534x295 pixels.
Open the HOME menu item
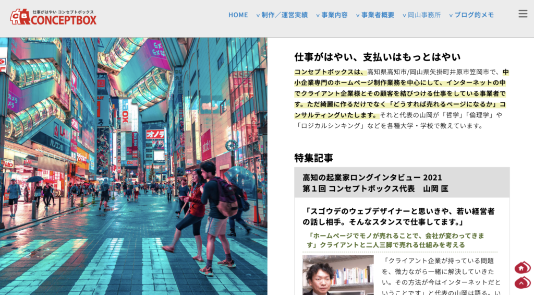[238, 15]
